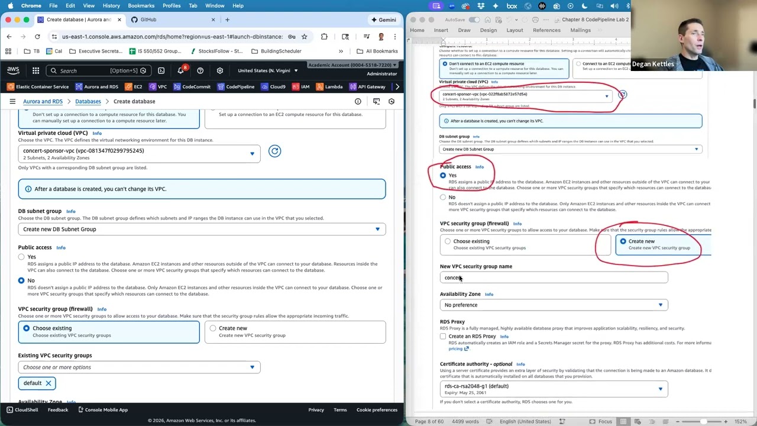Click the 152% zoom level in Word
The width and height of the screenshot is (757, 426).
tap(739, 421)
